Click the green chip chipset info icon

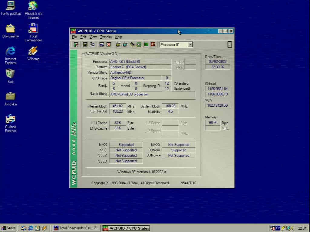tap(139, 45)
